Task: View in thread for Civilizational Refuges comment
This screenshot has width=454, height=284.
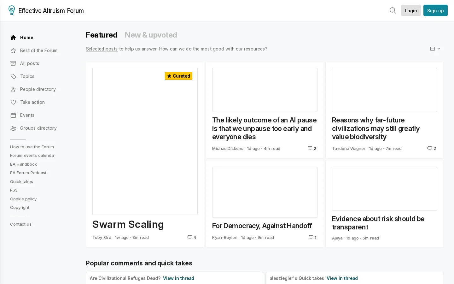Action: click(x=178, y=278)
